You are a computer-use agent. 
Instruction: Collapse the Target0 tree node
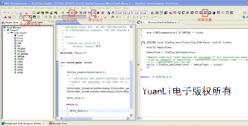tap(5, 30)
